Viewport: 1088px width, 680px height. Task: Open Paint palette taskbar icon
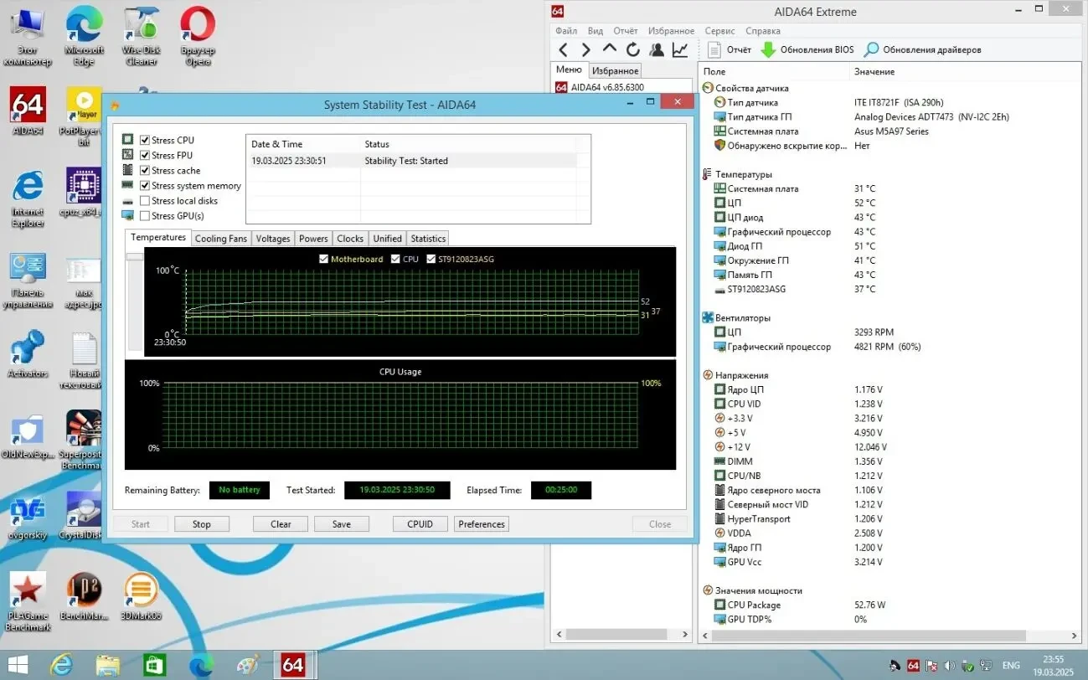[248, 665]
